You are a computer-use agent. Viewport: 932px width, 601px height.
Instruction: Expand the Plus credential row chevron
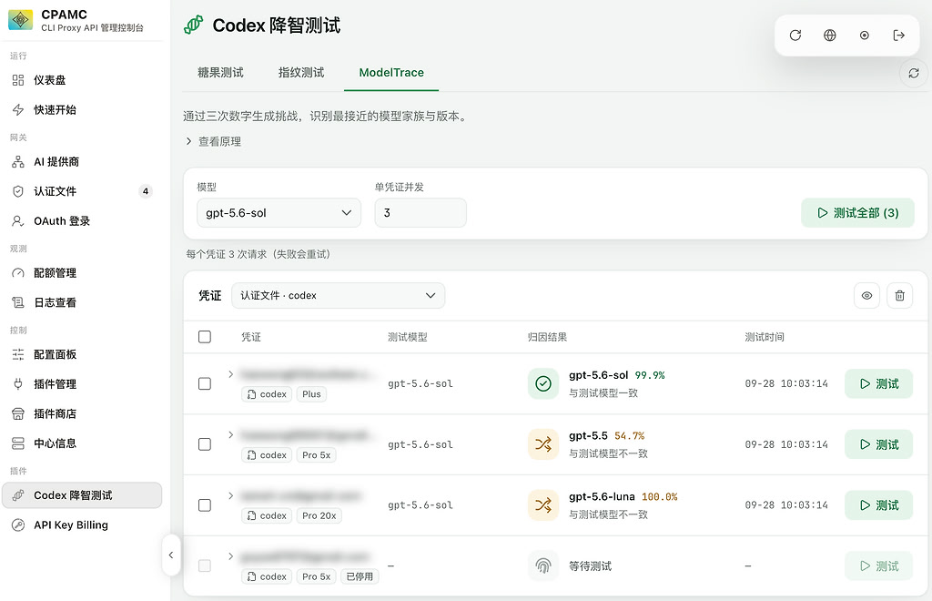click(x=230, y=374)
